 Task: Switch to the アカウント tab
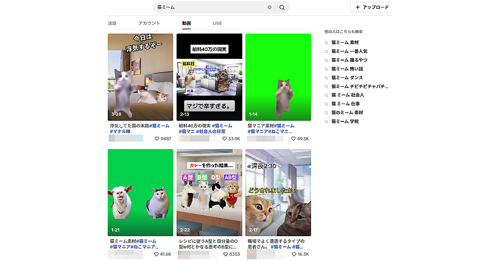(x=149, y=23)
